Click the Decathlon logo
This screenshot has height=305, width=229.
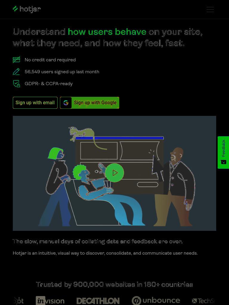[x=98, y=301]
